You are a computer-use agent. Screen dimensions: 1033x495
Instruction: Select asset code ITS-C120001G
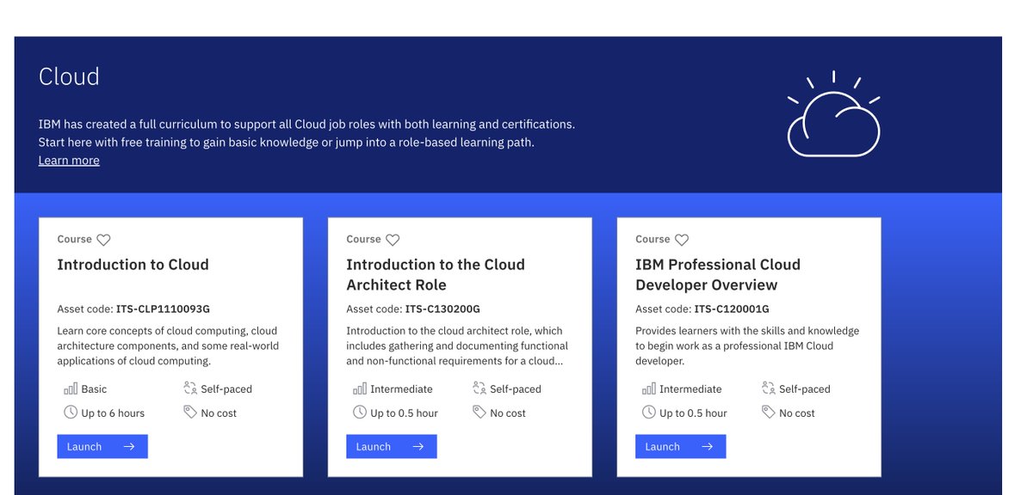click(x=732, y=309)
